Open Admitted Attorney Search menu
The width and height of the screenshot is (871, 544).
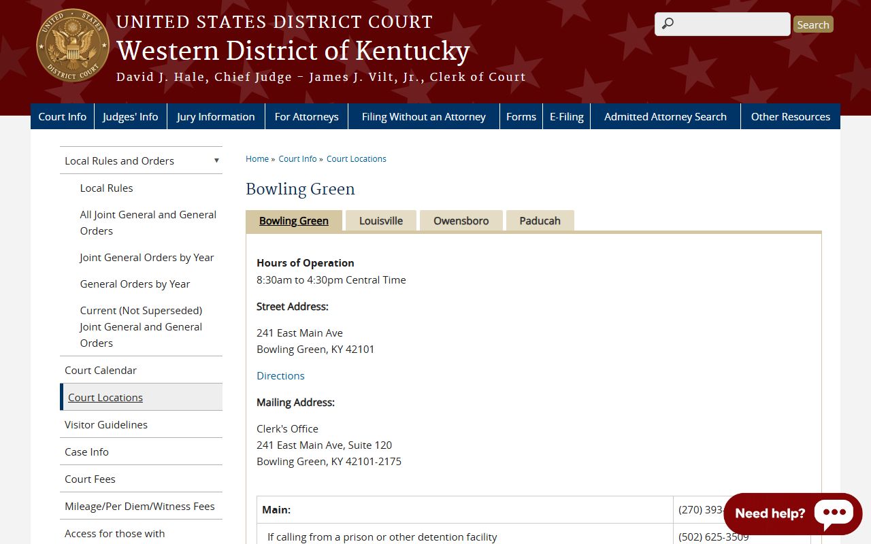point(665,116)
